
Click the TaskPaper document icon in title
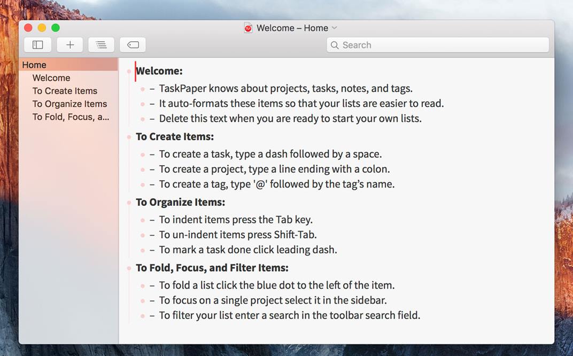pyautogui.click(x=248, y=28)
